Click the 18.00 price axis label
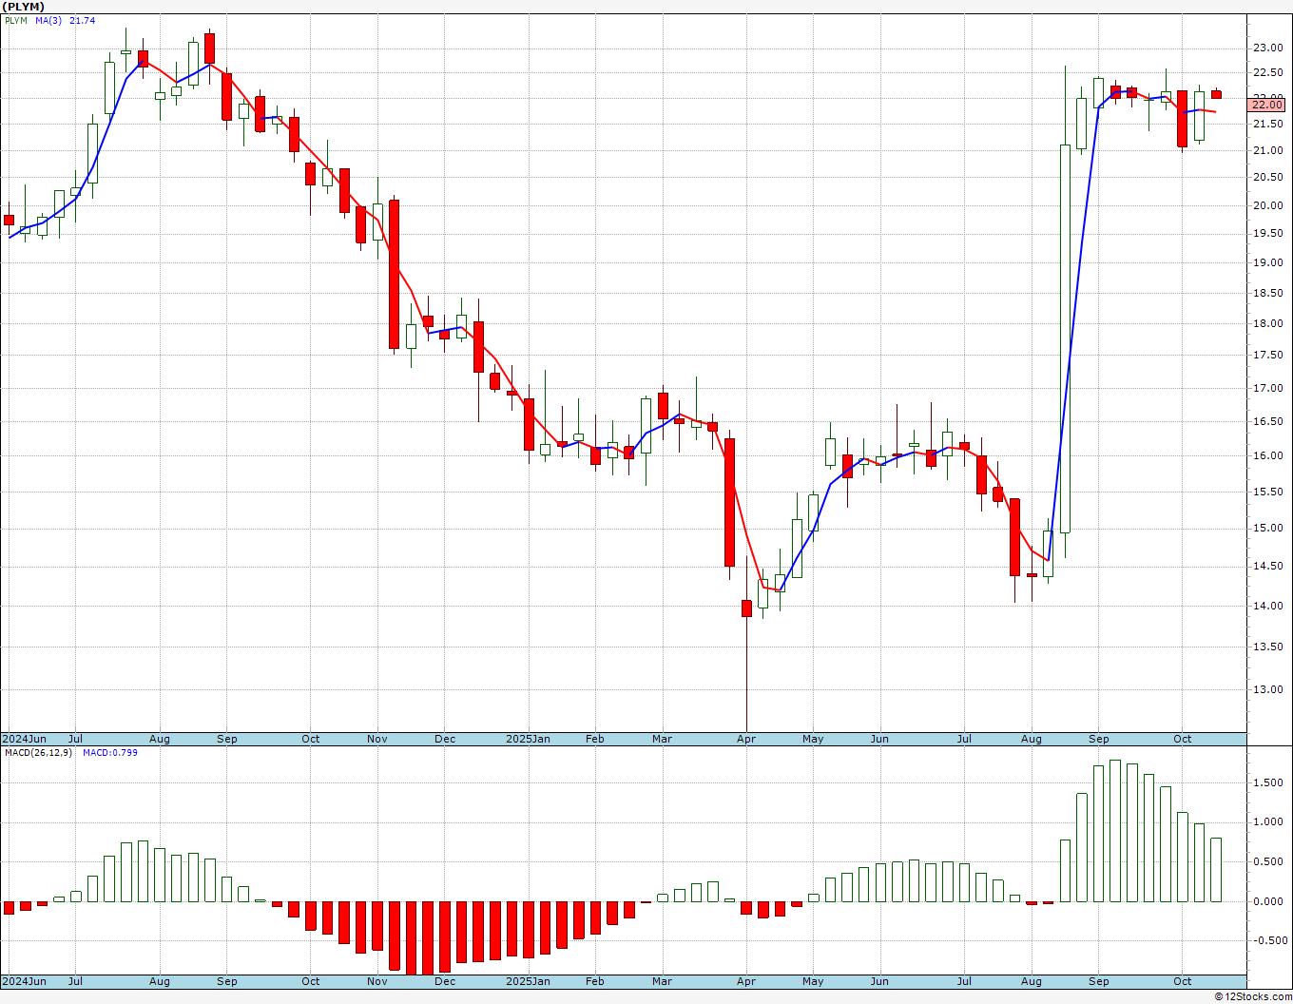The image size is (1293, 1004). click(x=1267, y=323)
